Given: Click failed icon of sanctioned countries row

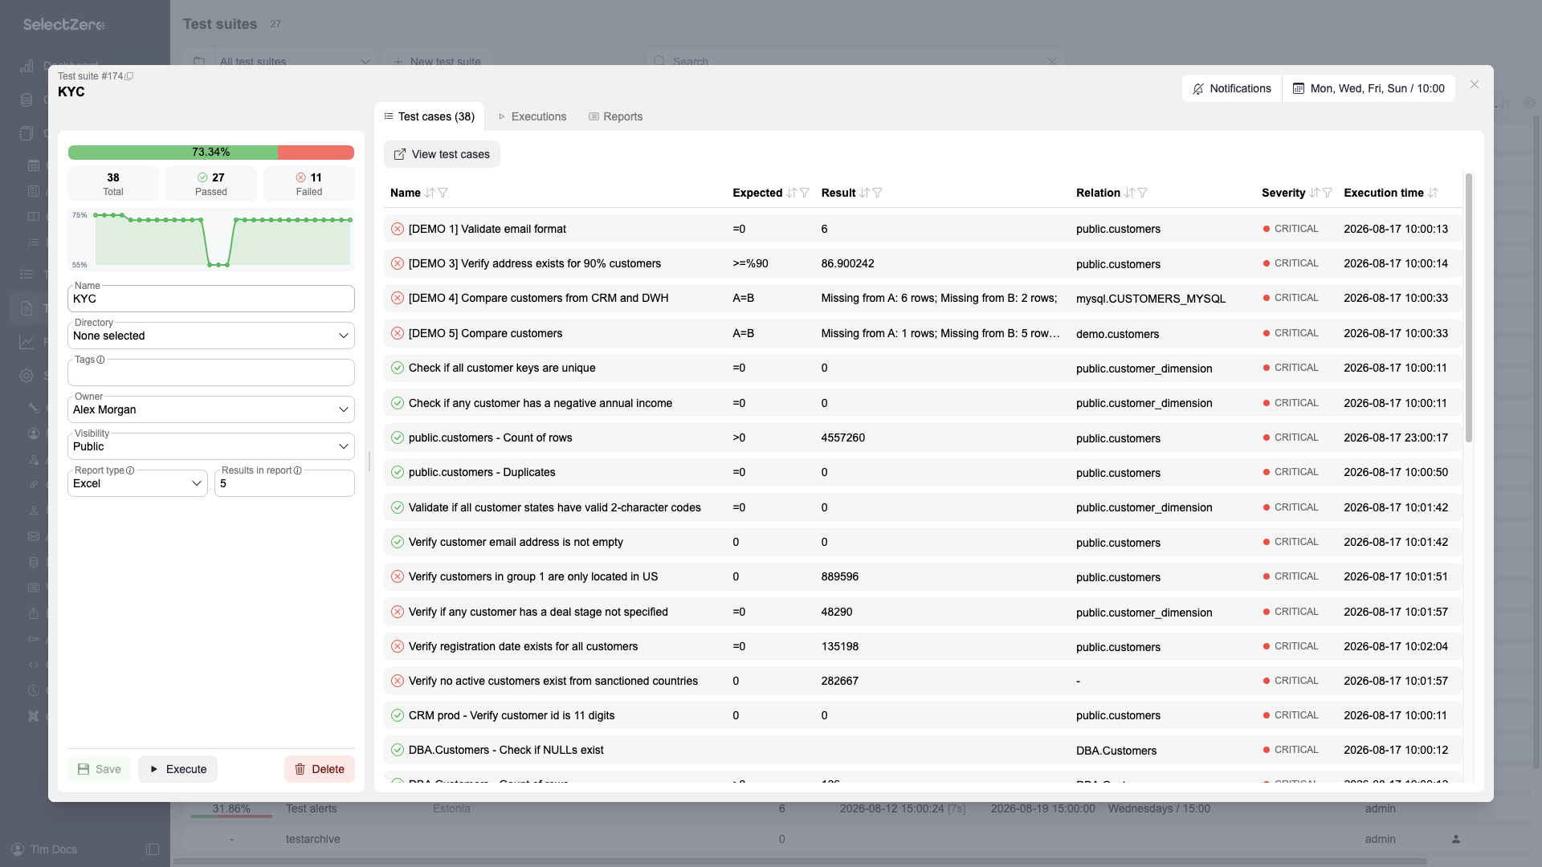Looking at the screenshot, I should tap(398, 681).
